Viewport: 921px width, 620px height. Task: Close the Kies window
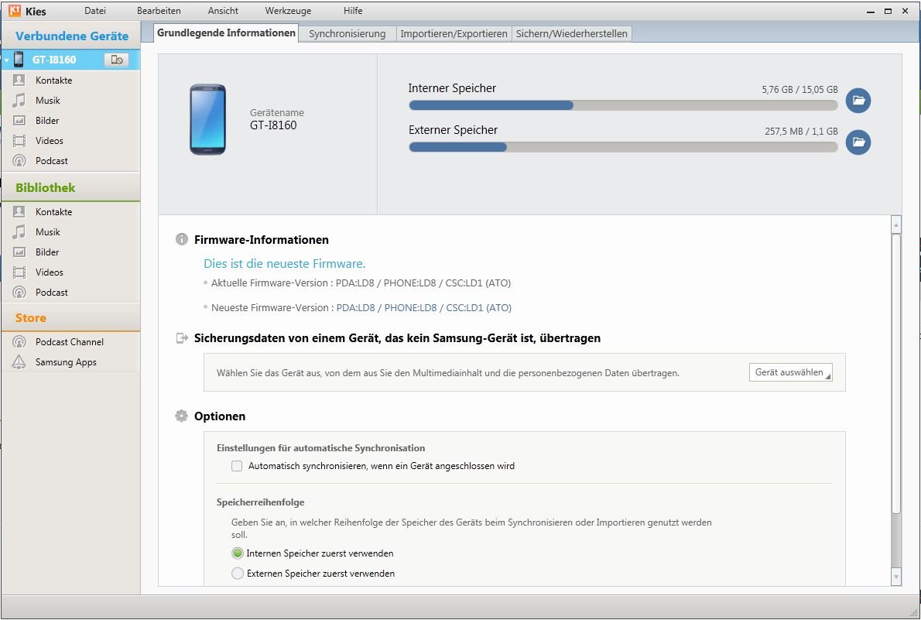pyautogui.click(x=906, y=11)
